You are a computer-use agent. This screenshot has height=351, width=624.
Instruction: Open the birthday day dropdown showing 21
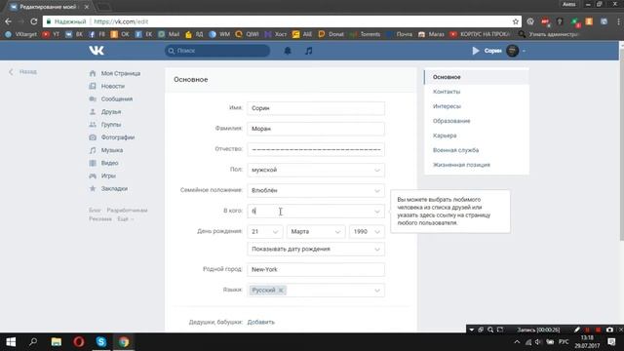[x=264, y=232]
